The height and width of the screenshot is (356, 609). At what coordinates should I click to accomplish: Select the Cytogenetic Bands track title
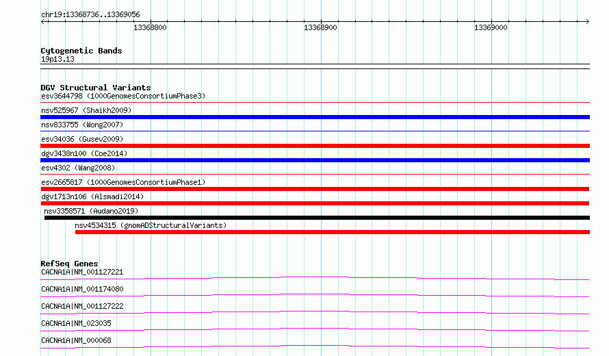[81, 51]
